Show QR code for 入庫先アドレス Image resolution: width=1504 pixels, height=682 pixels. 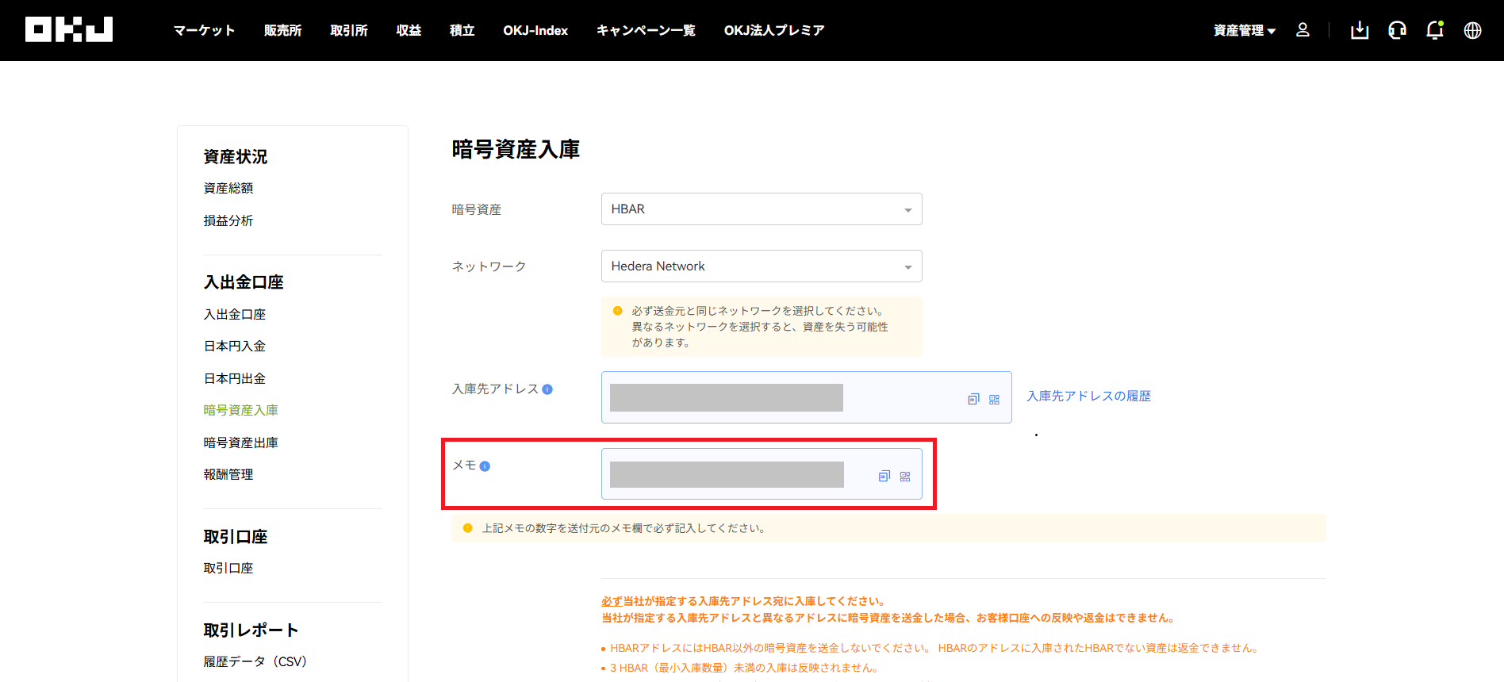coord(994,399)
